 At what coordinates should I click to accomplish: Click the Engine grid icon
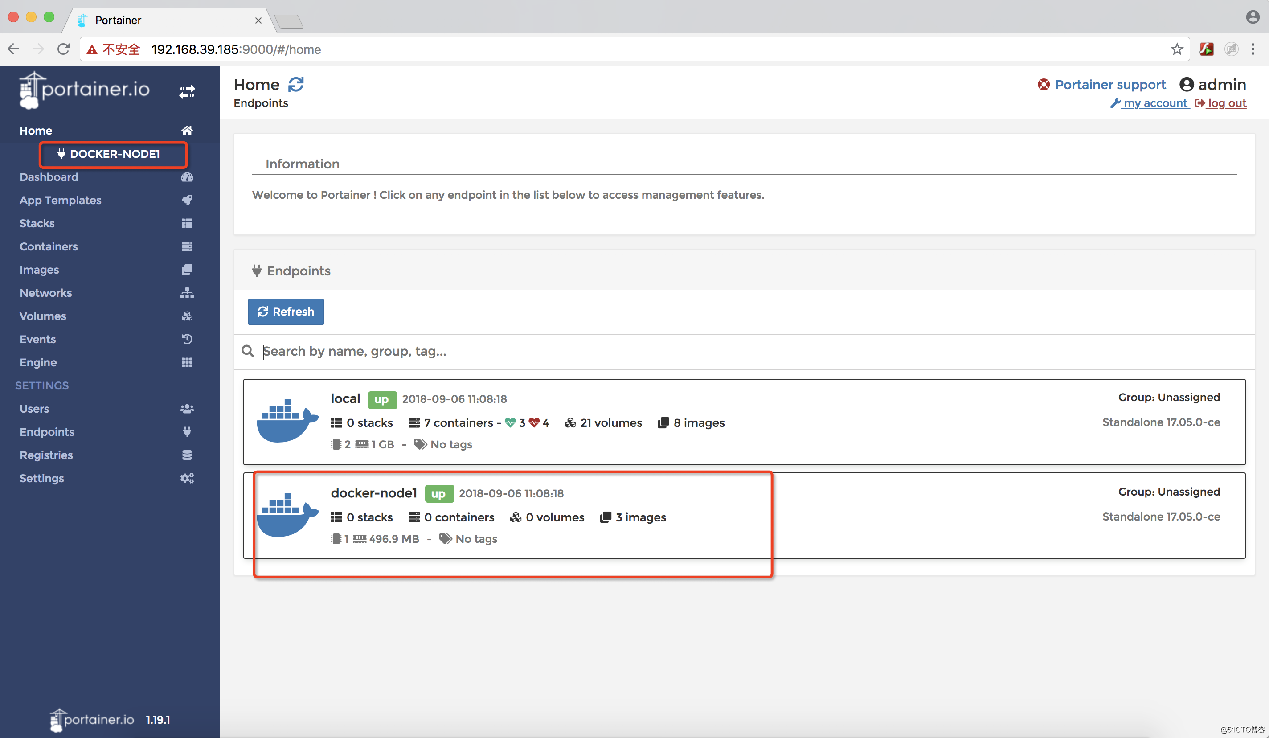click(187, 362)
